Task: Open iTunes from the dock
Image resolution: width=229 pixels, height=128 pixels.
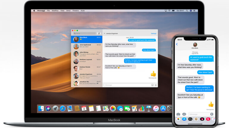Action: (x=156, y=108)
